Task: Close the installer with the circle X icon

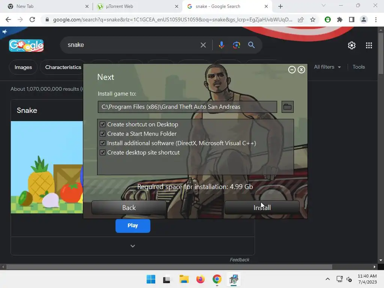Action: pyautogui.click(x=301, y=70)
